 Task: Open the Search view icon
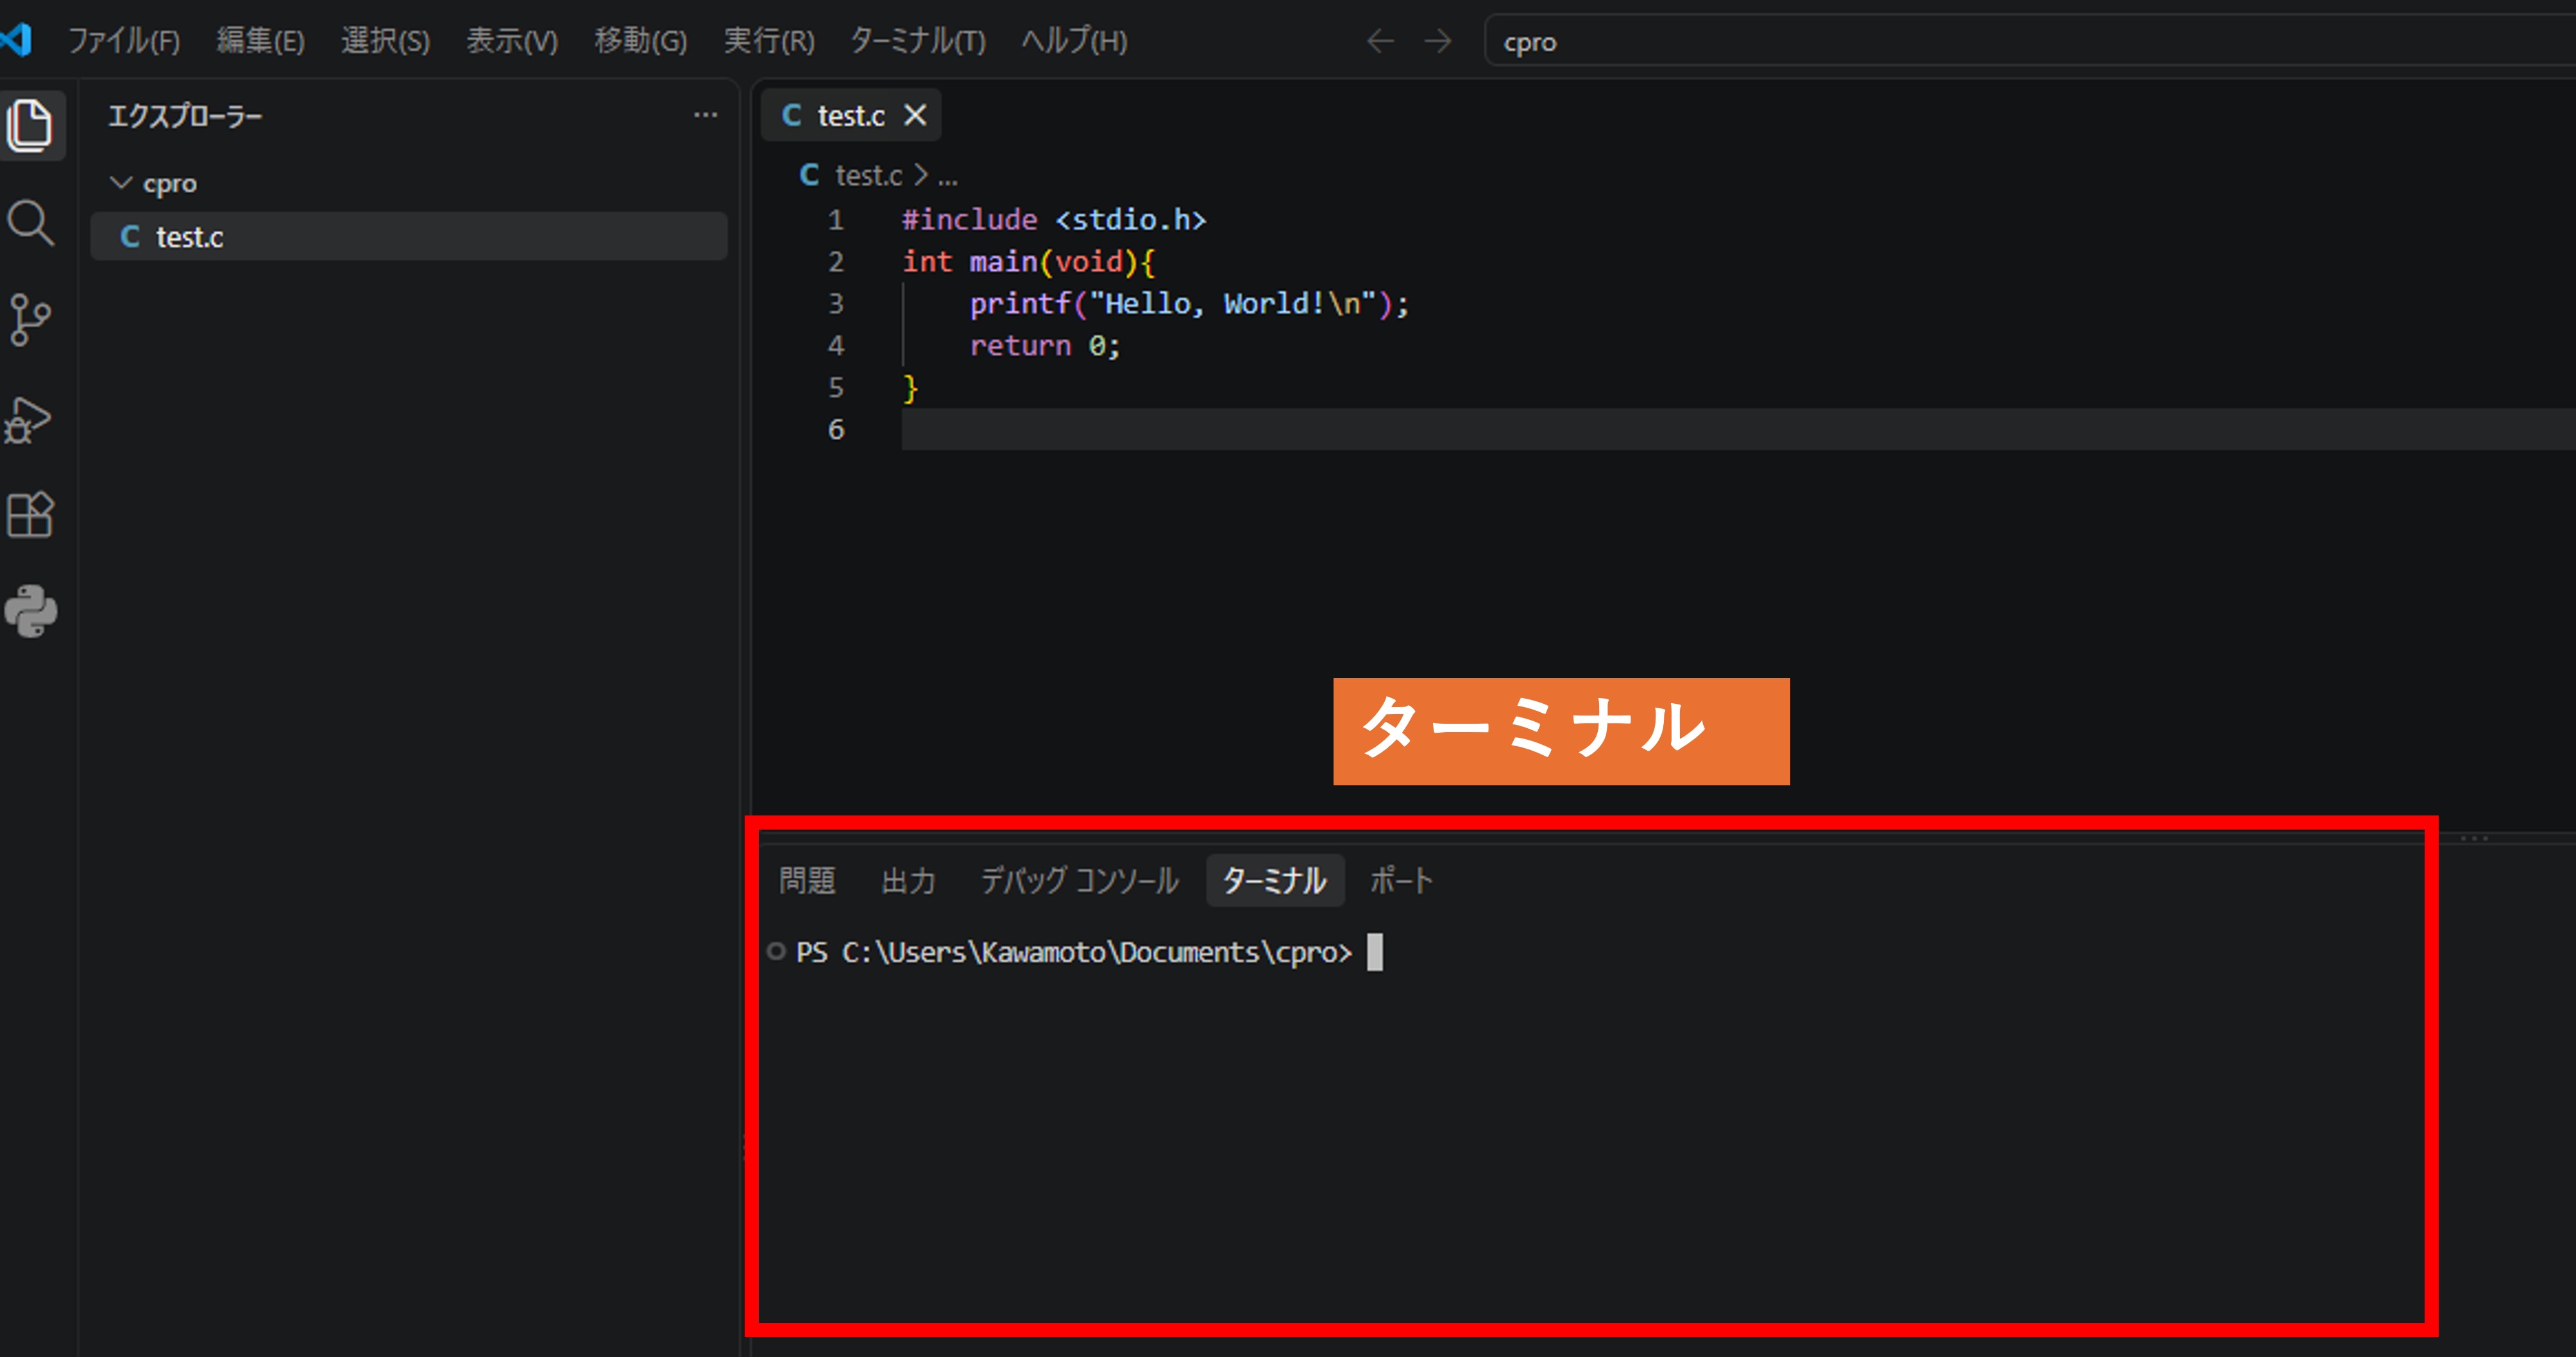click(30, 222)
